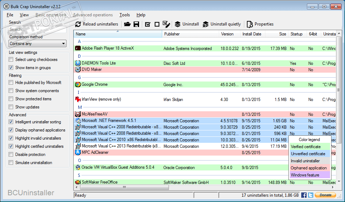Click Properties label in toolbar

click(264, 24)
